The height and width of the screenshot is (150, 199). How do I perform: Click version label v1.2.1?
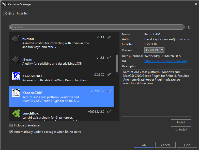(100, 58)
